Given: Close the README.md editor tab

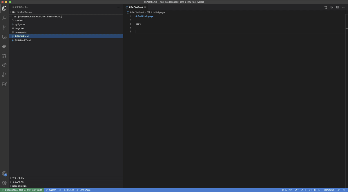Looking at the screenshot, I should point(145,7).
